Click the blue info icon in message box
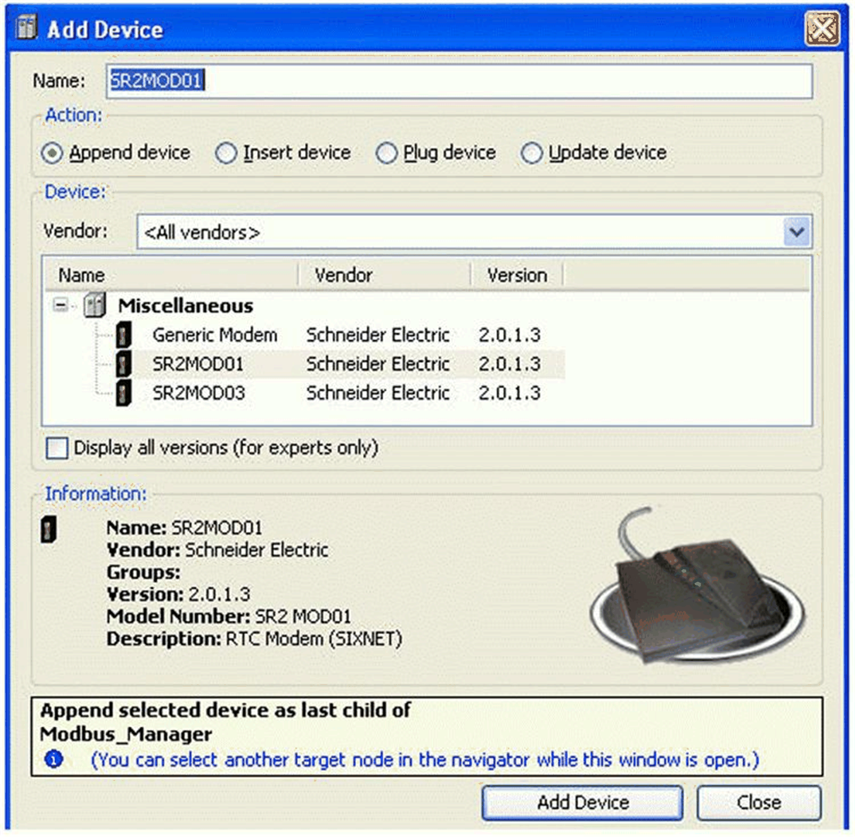The width and height of the screenshot is (855, 837). tap(54, 759)
